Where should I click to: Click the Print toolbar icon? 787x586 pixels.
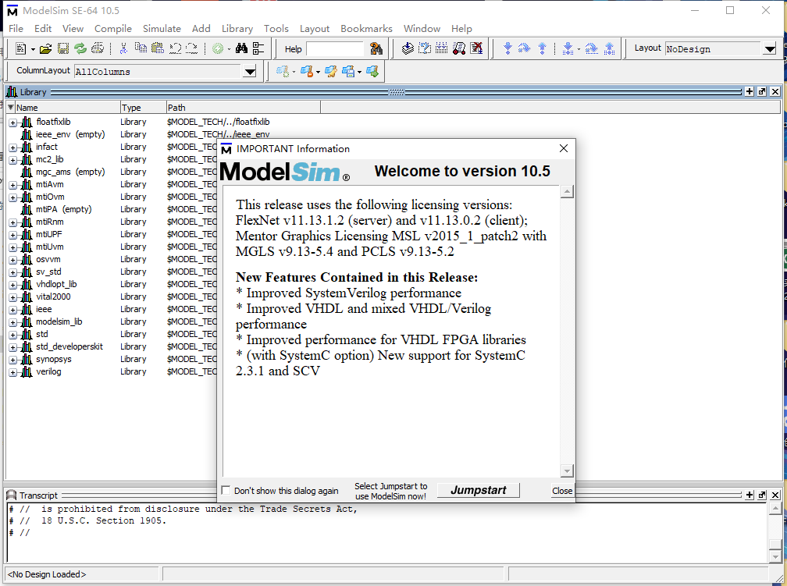[x=98, y=48]
